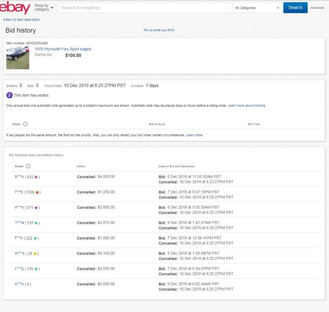Image resolution: width=329 pixels, height=312 pixels.
Task: Follow the "Back to item description" link
Action: [22, 19]
